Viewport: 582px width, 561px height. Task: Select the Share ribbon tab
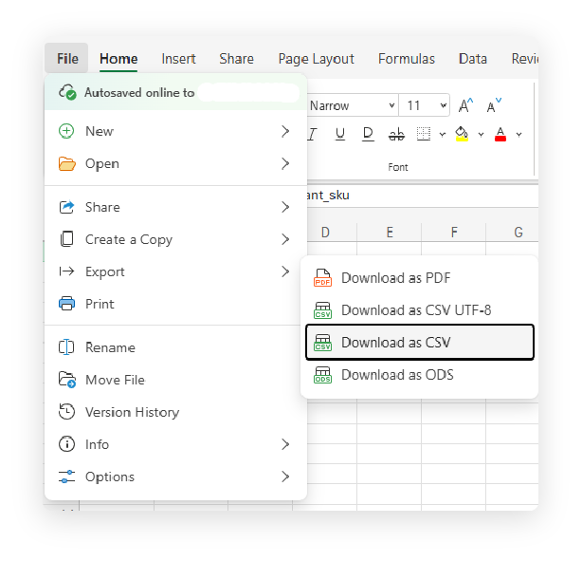coord(236,59)
